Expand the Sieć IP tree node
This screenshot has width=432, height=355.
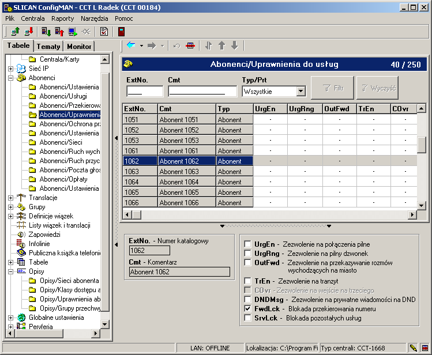[x=11, y=69]
